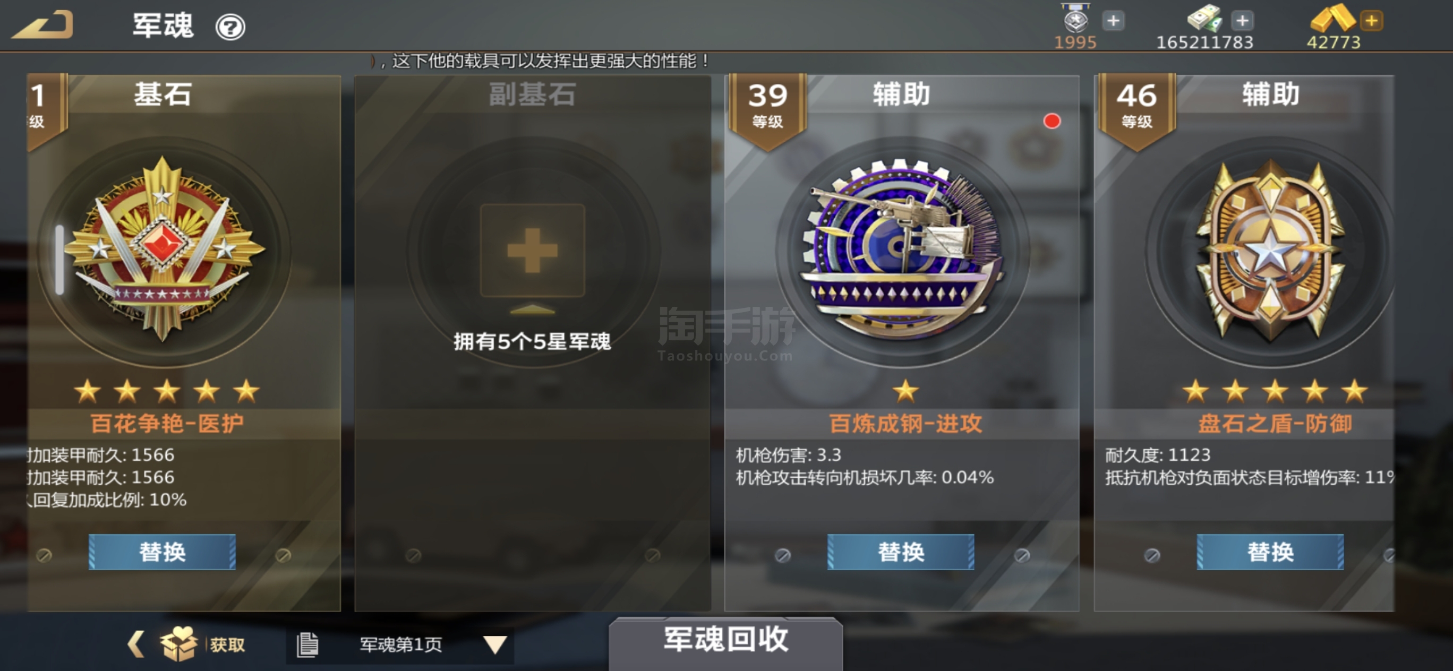Go back using the gold arrow icon

(x=43, y=25)
